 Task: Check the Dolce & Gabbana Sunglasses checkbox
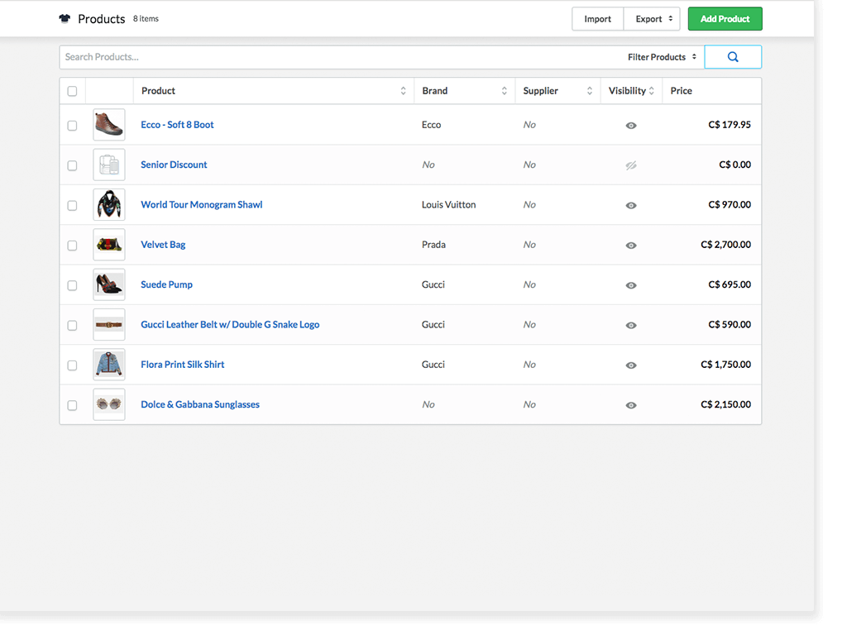pos(73,405)
